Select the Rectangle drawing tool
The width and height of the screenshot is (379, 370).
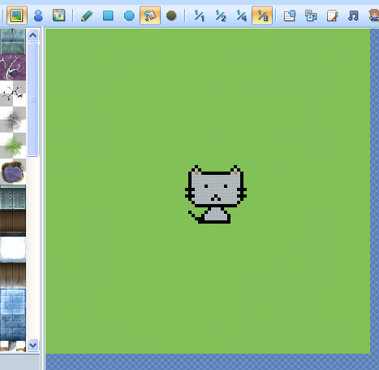(x=108, y=15)
